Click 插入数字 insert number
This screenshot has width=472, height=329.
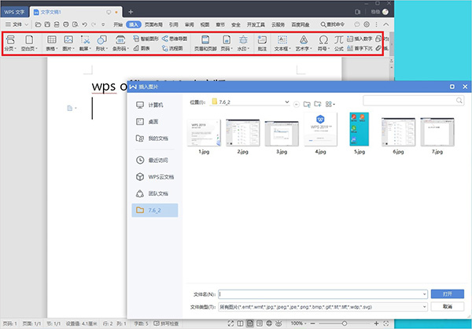pos(360,39)
